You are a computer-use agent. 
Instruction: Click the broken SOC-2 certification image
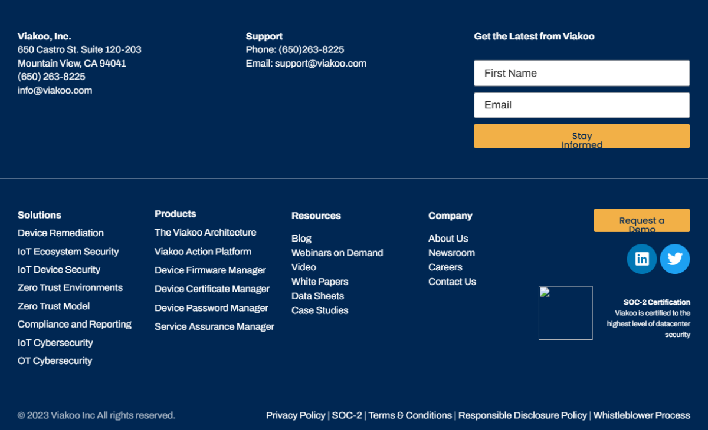(566, 313)
